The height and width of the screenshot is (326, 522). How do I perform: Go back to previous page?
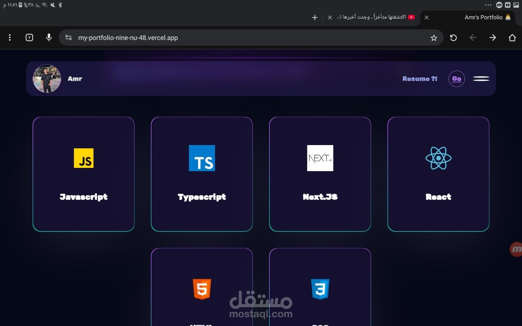tap(473, 37)
